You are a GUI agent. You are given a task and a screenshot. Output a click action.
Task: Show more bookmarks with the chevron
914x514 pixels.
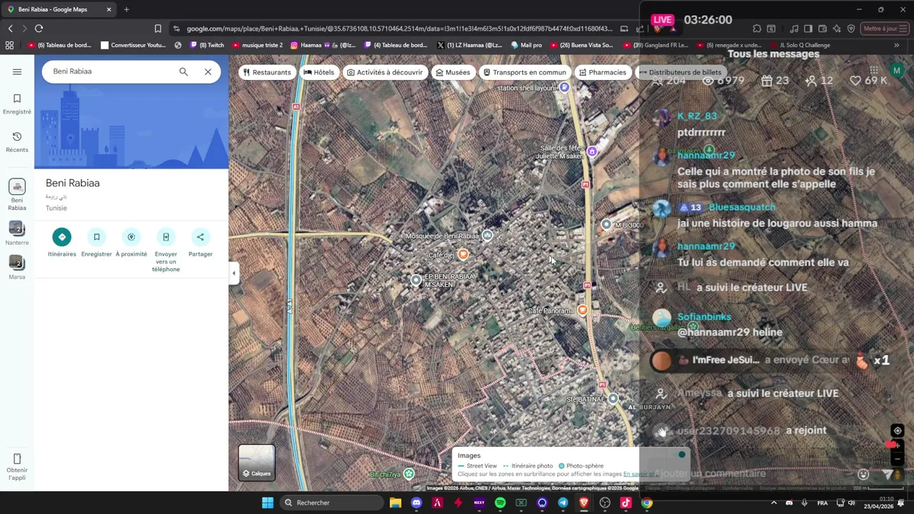pyautogui.click(x=897, y=45)
